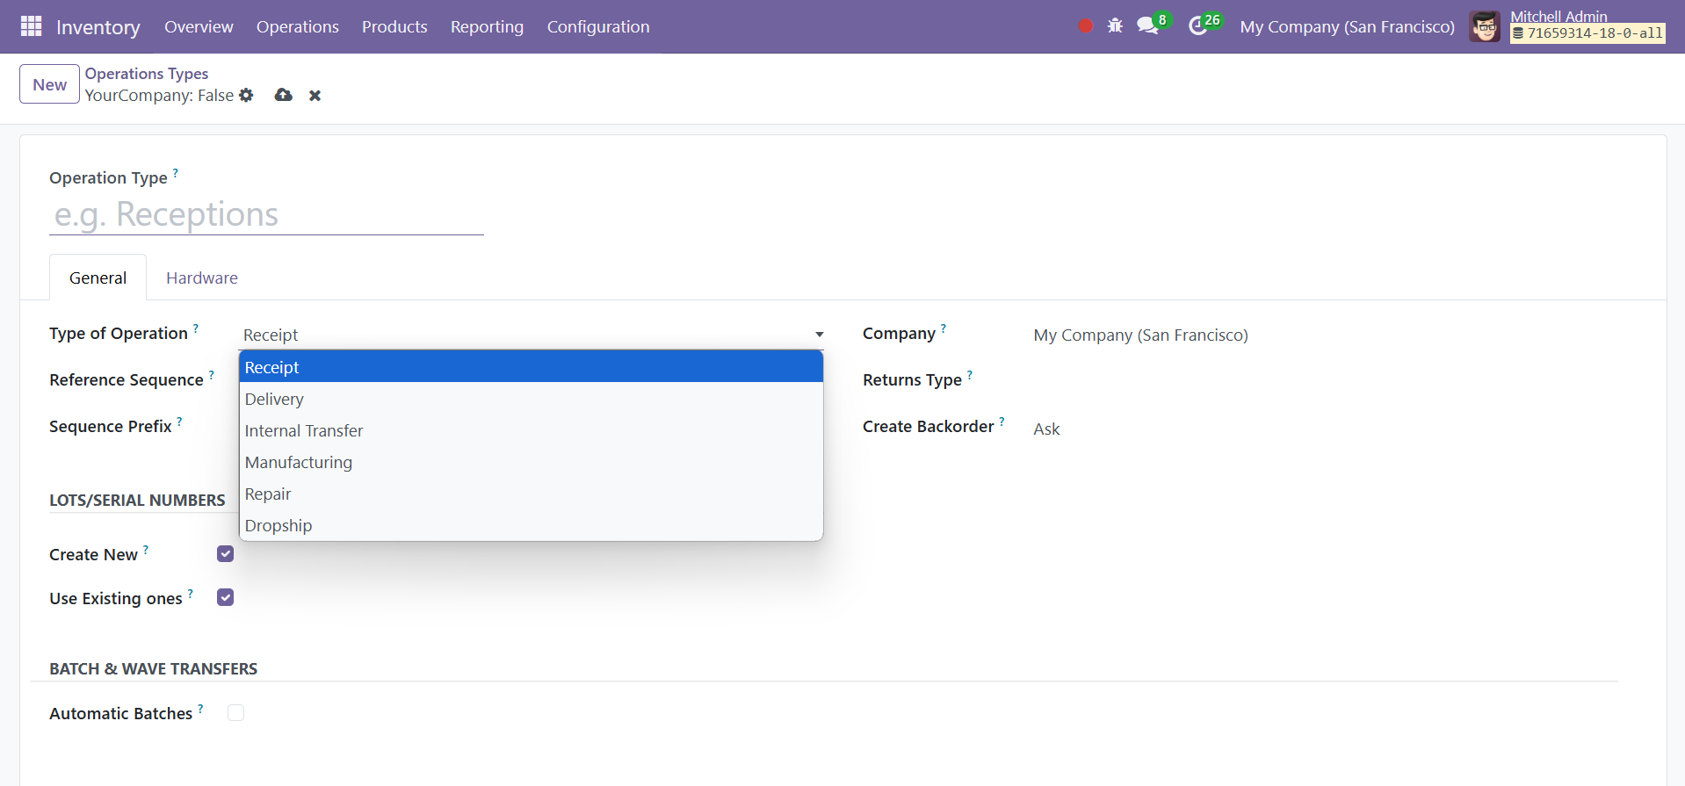Screen dimensions: 1685x786
Task: Click help question mark beside Operation Type
Action: click(175, 172)
